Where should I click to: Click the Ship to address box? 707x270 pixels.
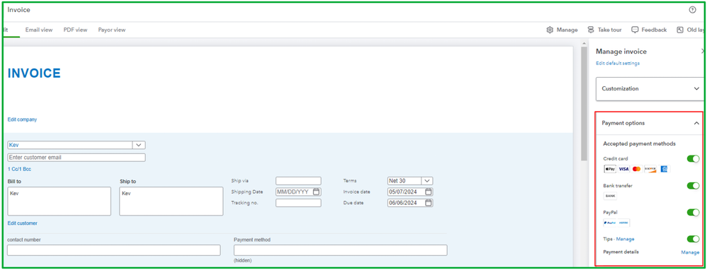(x=171, y=201)
